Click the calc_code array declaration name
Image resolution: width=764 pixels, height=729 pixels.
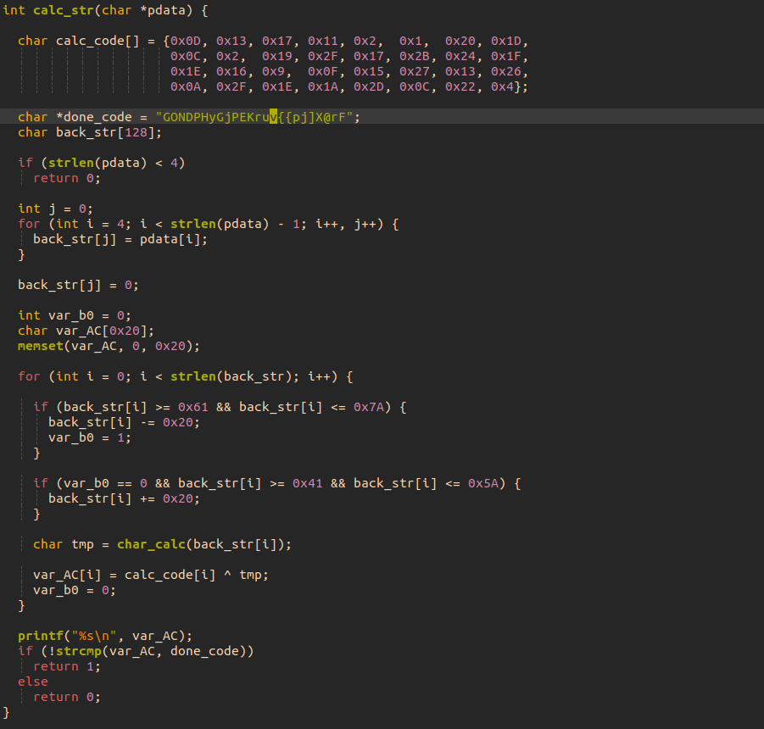tap(98, 41)
